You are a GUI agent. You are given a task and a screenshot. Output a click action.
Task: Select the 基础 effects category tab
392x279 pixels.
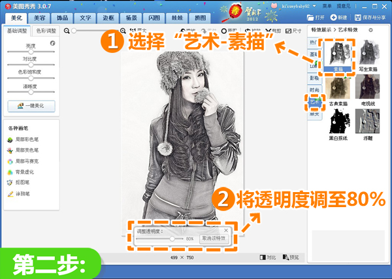click(314, 54)
